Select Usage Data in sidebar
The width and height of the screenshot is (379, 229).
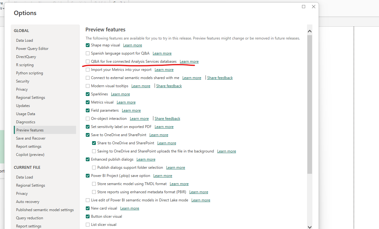pos(45,114)
